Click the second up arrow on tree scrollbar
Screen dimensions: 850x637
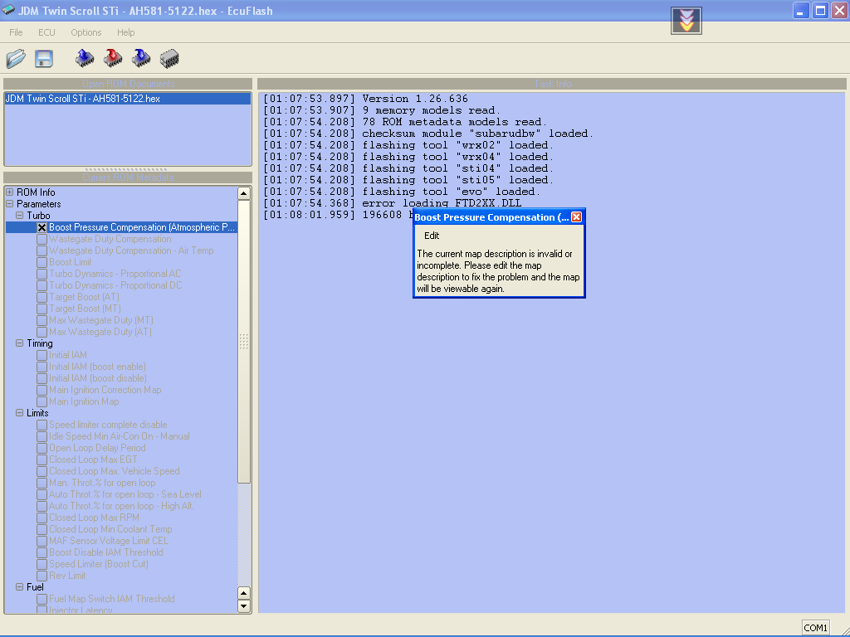pyautogui.click(x=244, y=594)
